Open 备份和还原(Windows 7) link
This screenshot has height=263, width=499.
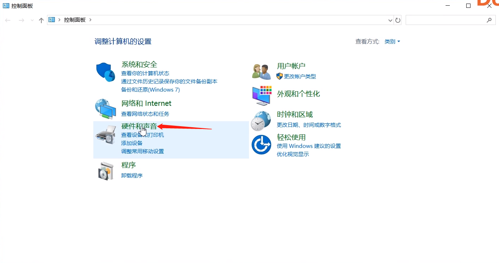click(x=150, y=89)
